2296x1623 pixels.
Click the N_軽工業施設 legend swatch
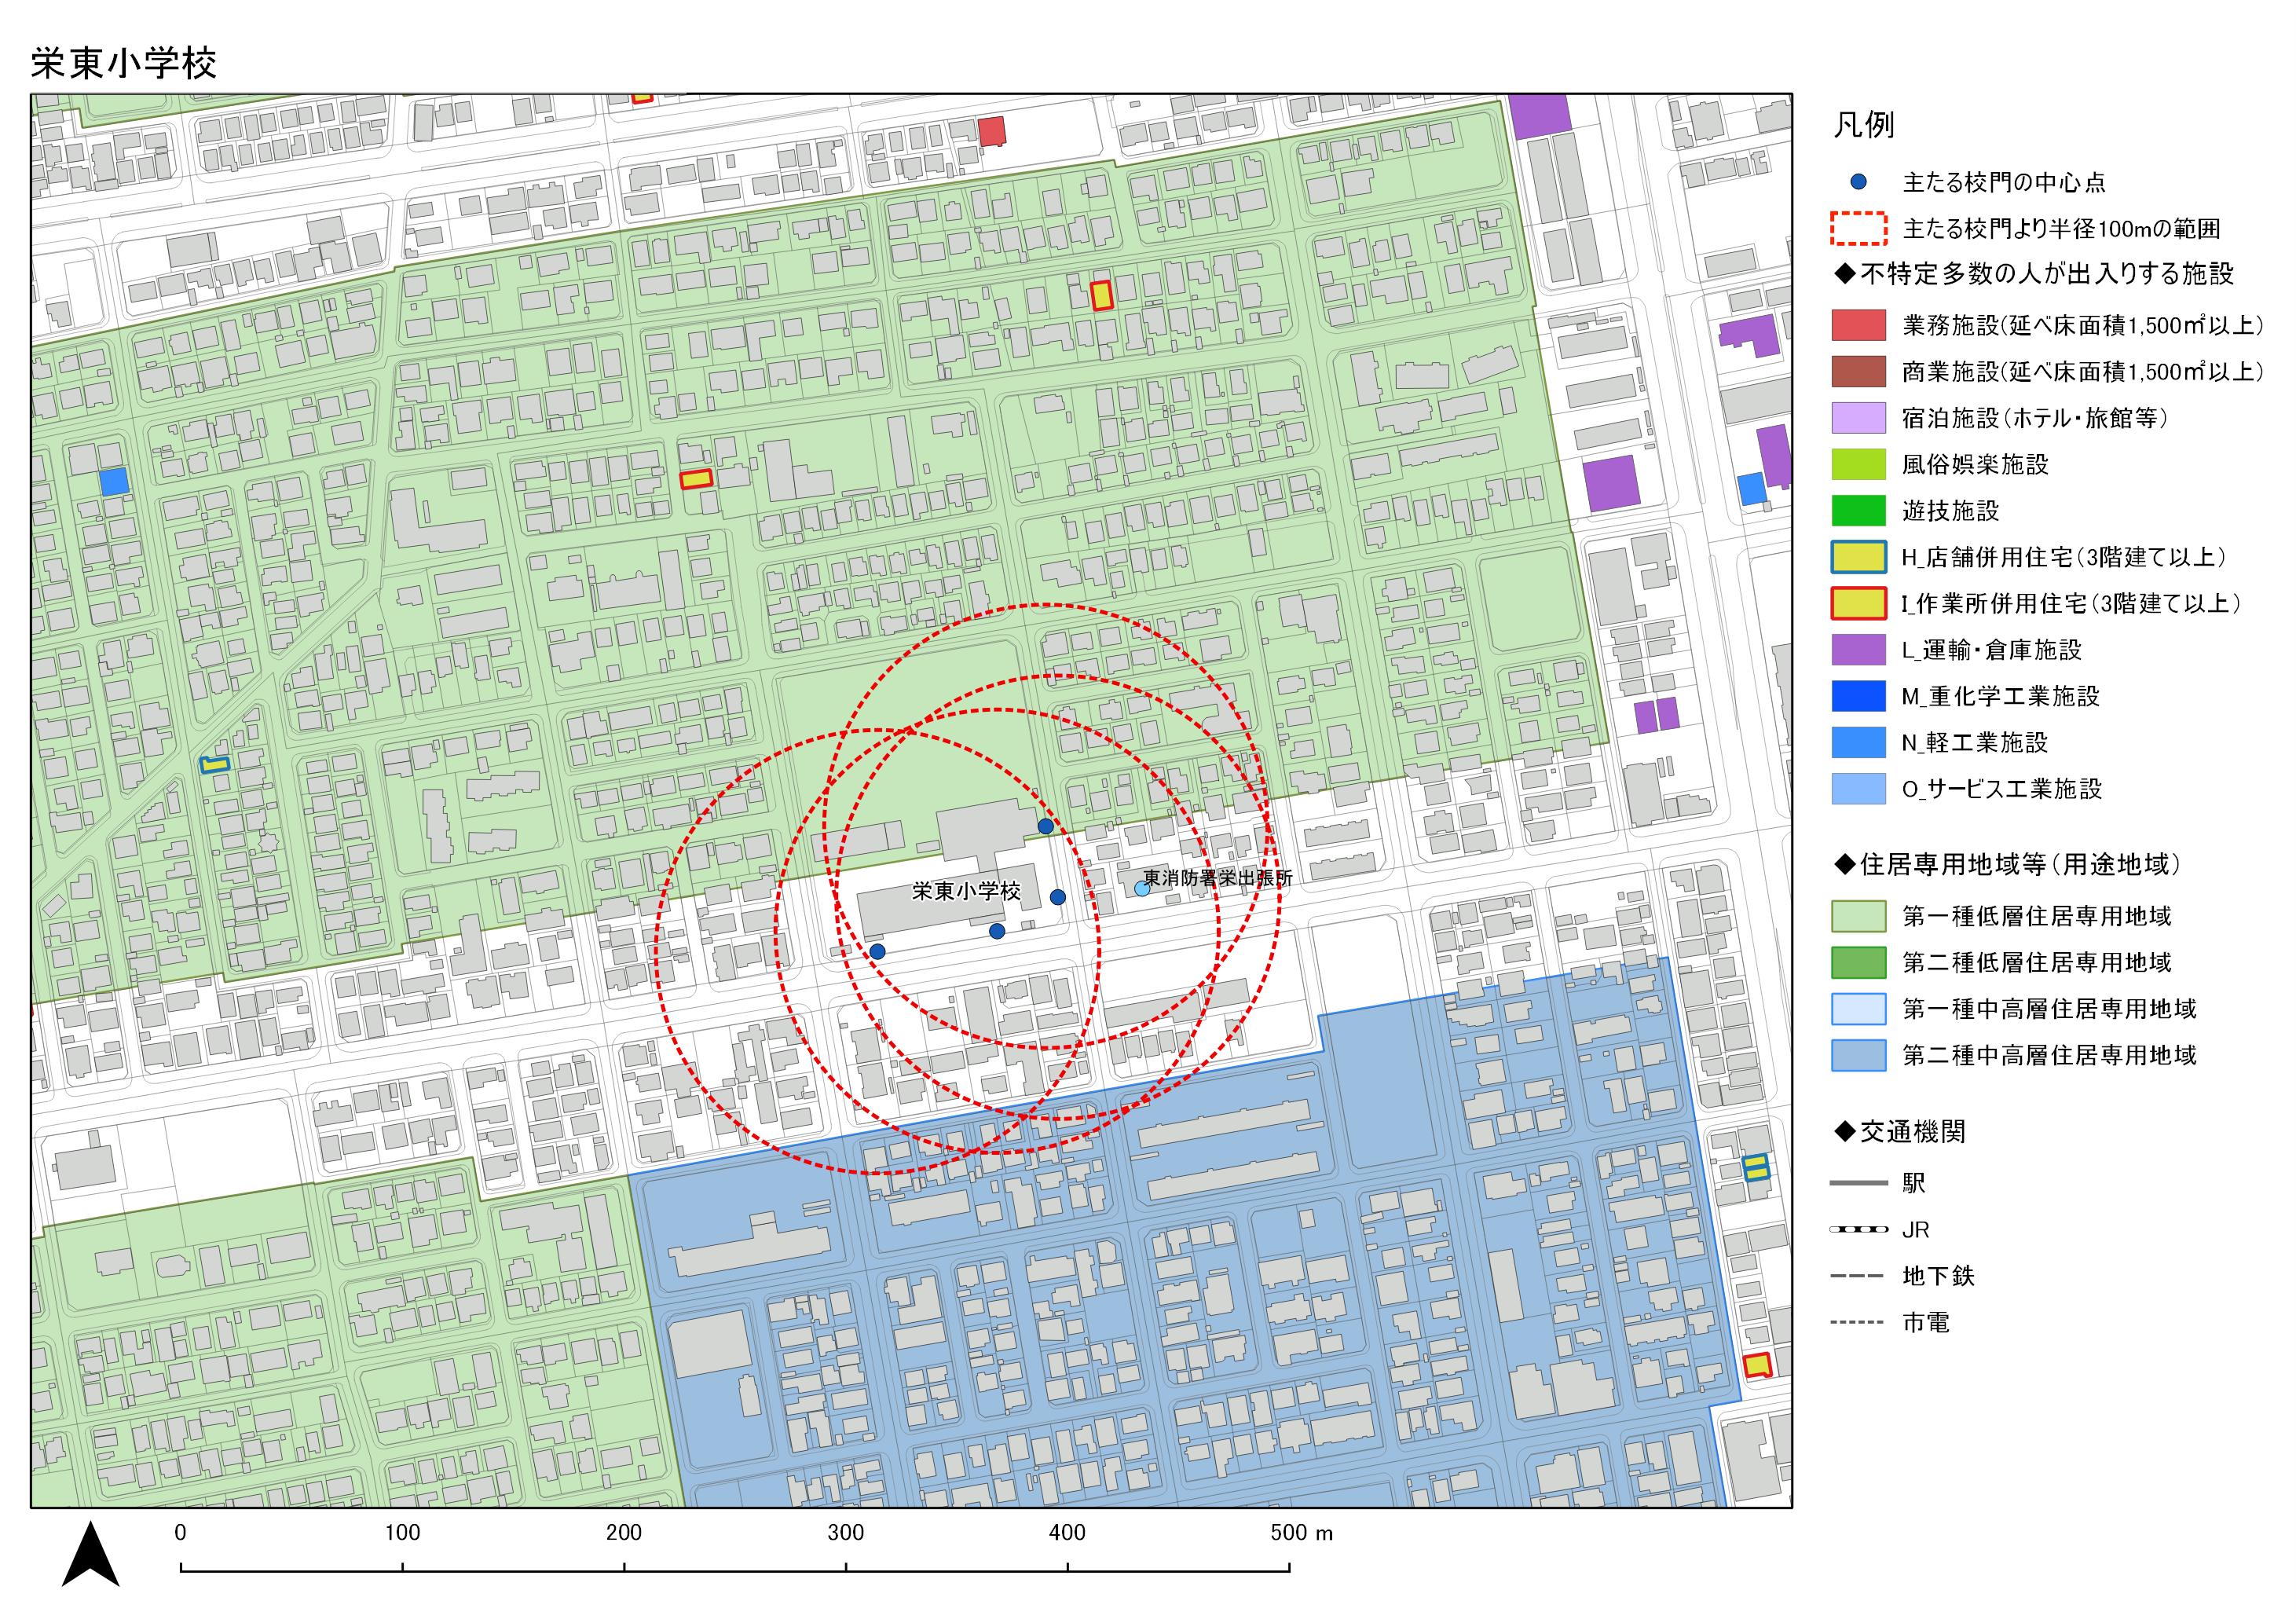[x=1858, y=742]
